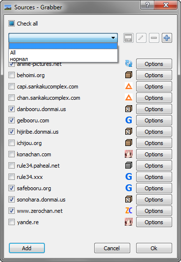Uncheck the gelbooru.com checkbox
The height and width of the screenshot is (262, 181).
[11, 120]
